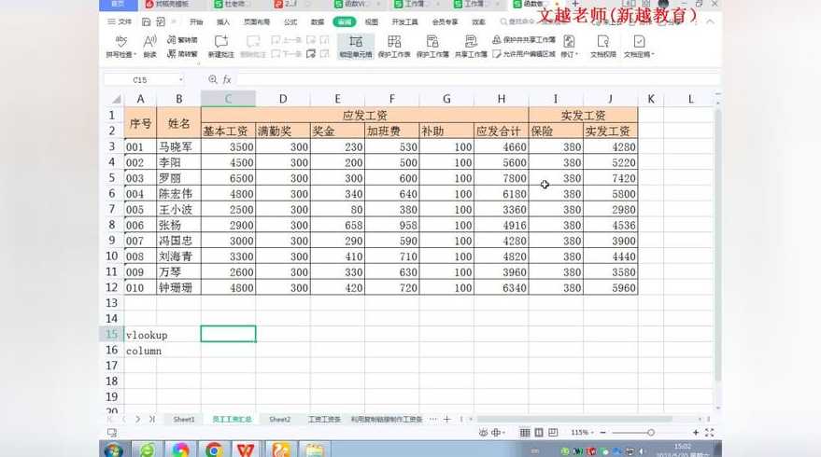This screenshot has height=457, width=821.
Task: Select Page Layout view icon in status bar
Action: [x=539, y=433]
